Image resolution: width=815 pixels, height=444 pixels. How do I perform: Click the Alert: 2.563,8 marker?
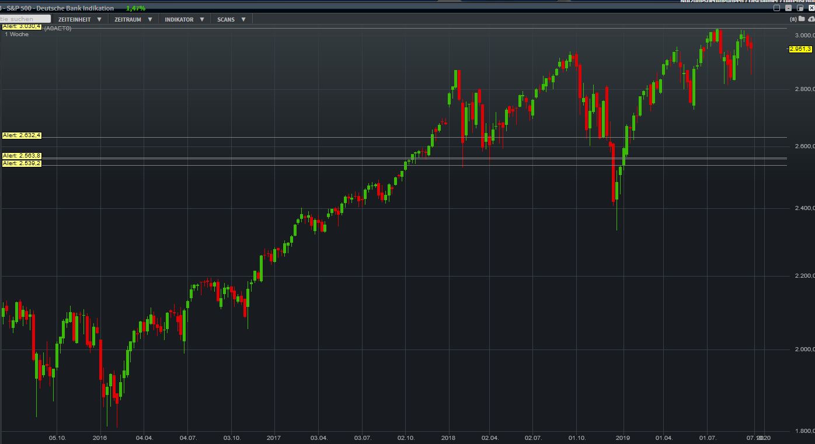click(x=20, y=155)
